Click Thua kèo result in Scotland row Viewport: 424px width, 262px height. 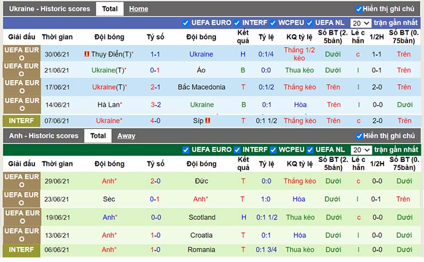[300, 217]
